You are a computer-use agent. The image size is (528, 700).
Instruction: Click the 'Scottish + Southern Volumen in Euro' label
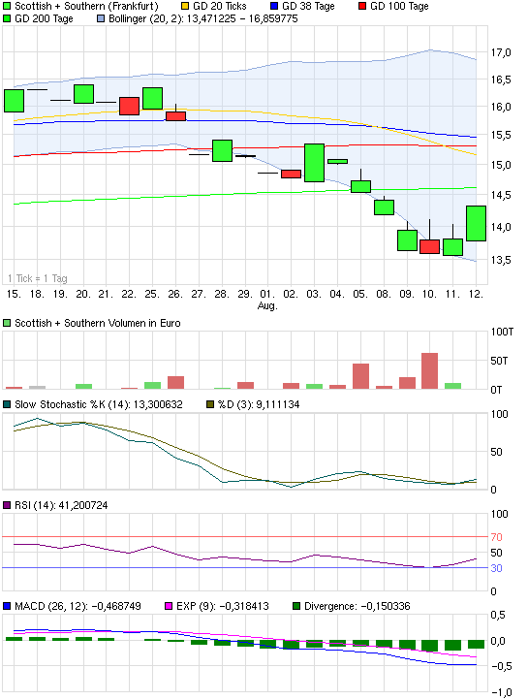coord(98,323)
